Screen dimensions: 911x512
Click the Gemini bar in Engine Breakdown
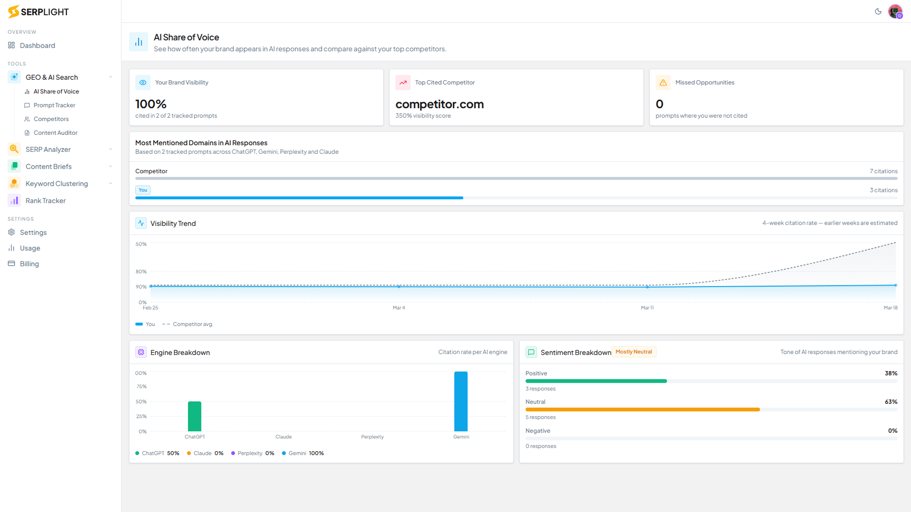tap(460, 401)
